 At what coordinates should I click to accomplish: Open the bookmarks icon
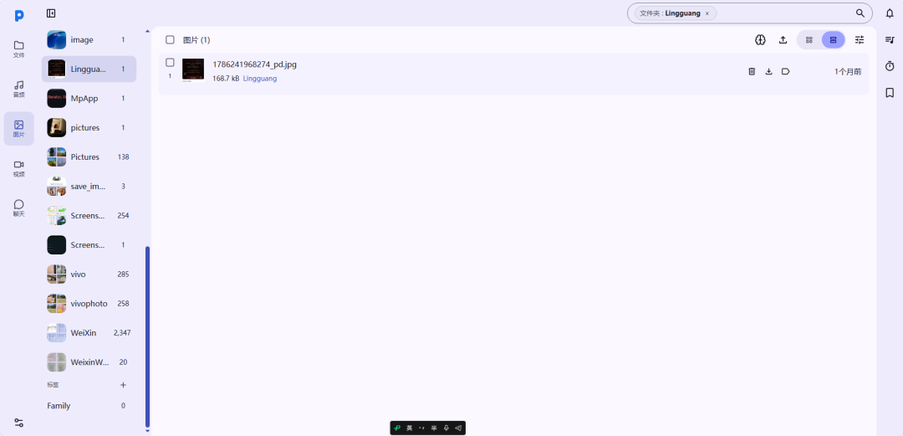890,93
